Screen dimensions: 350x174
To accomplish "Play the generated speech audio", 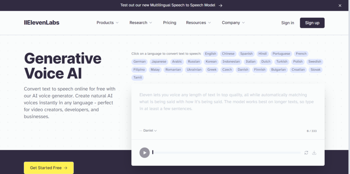I will pyautogui.click(x=145, y=153).
